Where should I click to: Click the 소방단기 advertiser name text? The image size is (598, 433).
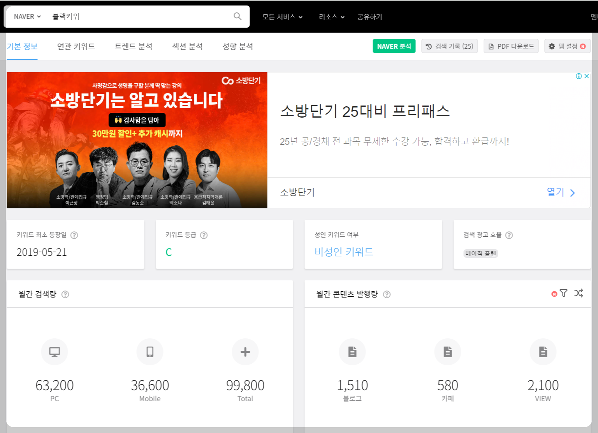297,192
